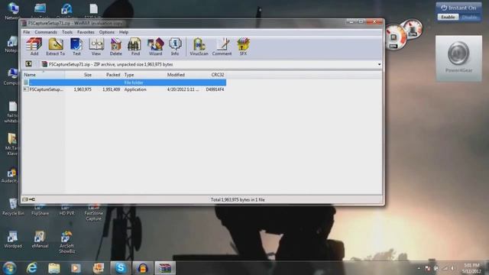Open the Comment tool
The height and width of the screenshot is (275, 489).
[222, 47]
